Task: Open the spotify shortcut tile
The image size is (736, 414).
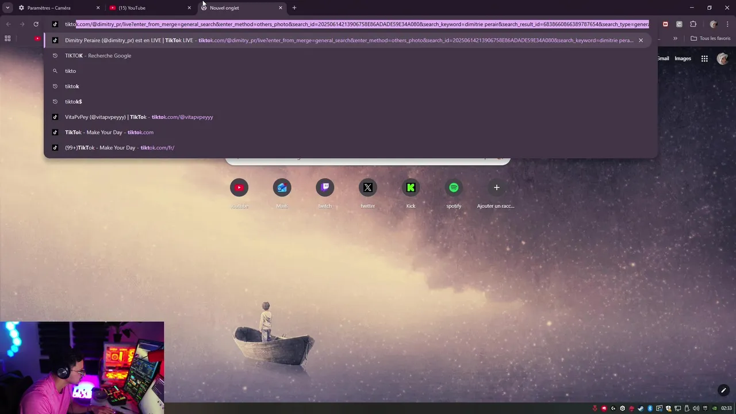Action: (454, 187)
